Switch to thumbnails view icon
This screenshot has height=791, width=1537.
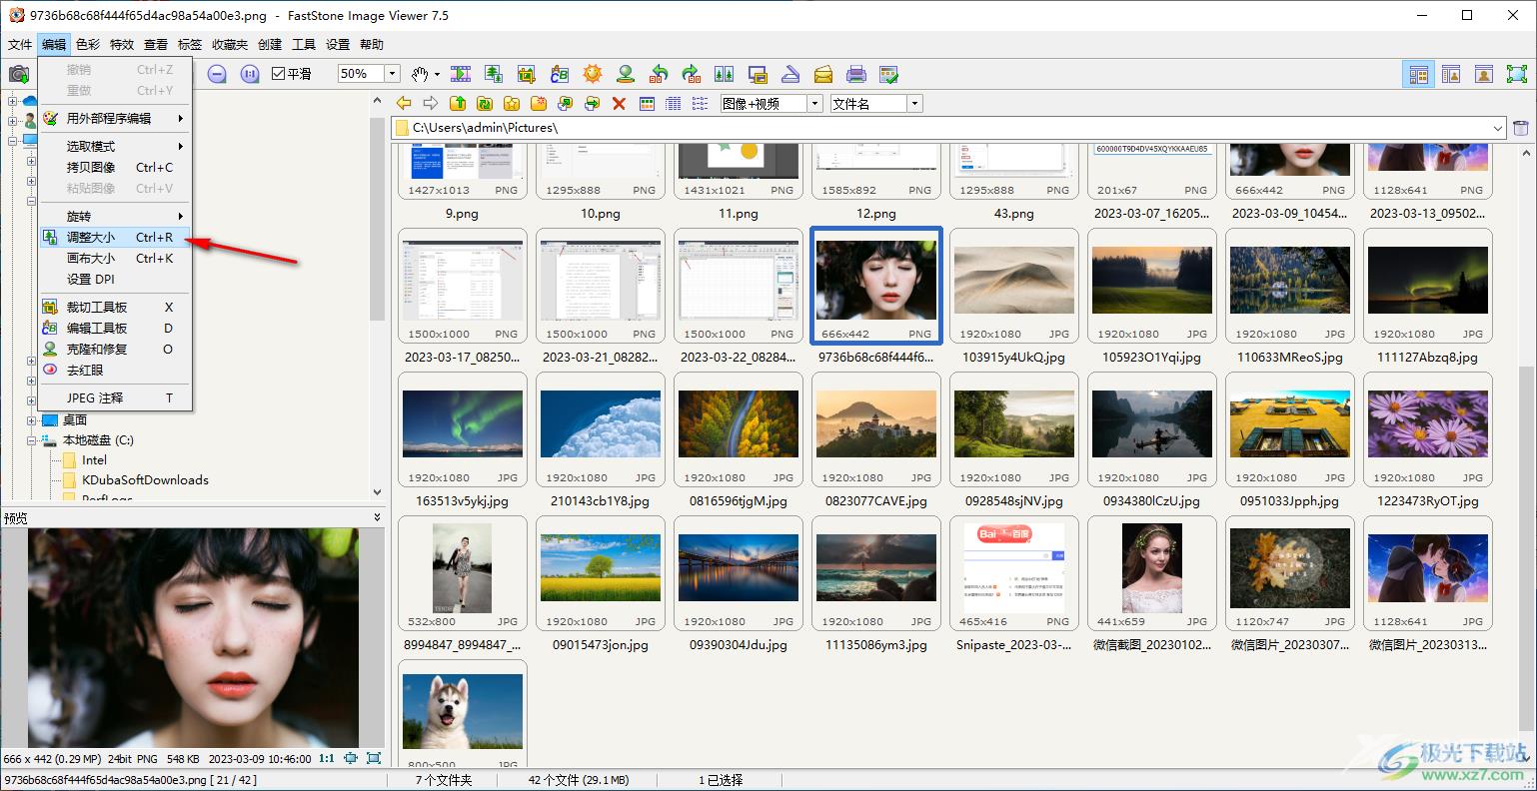(x=647, y=103)
